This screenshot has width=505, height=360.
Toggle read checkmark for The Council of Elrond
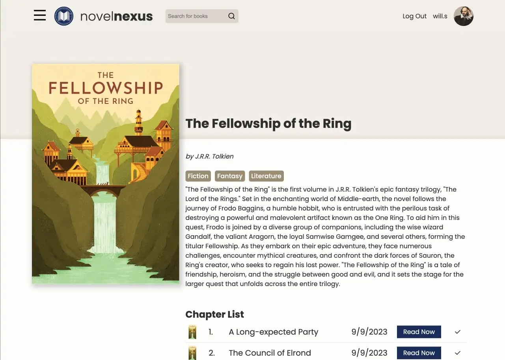(457, 353)
